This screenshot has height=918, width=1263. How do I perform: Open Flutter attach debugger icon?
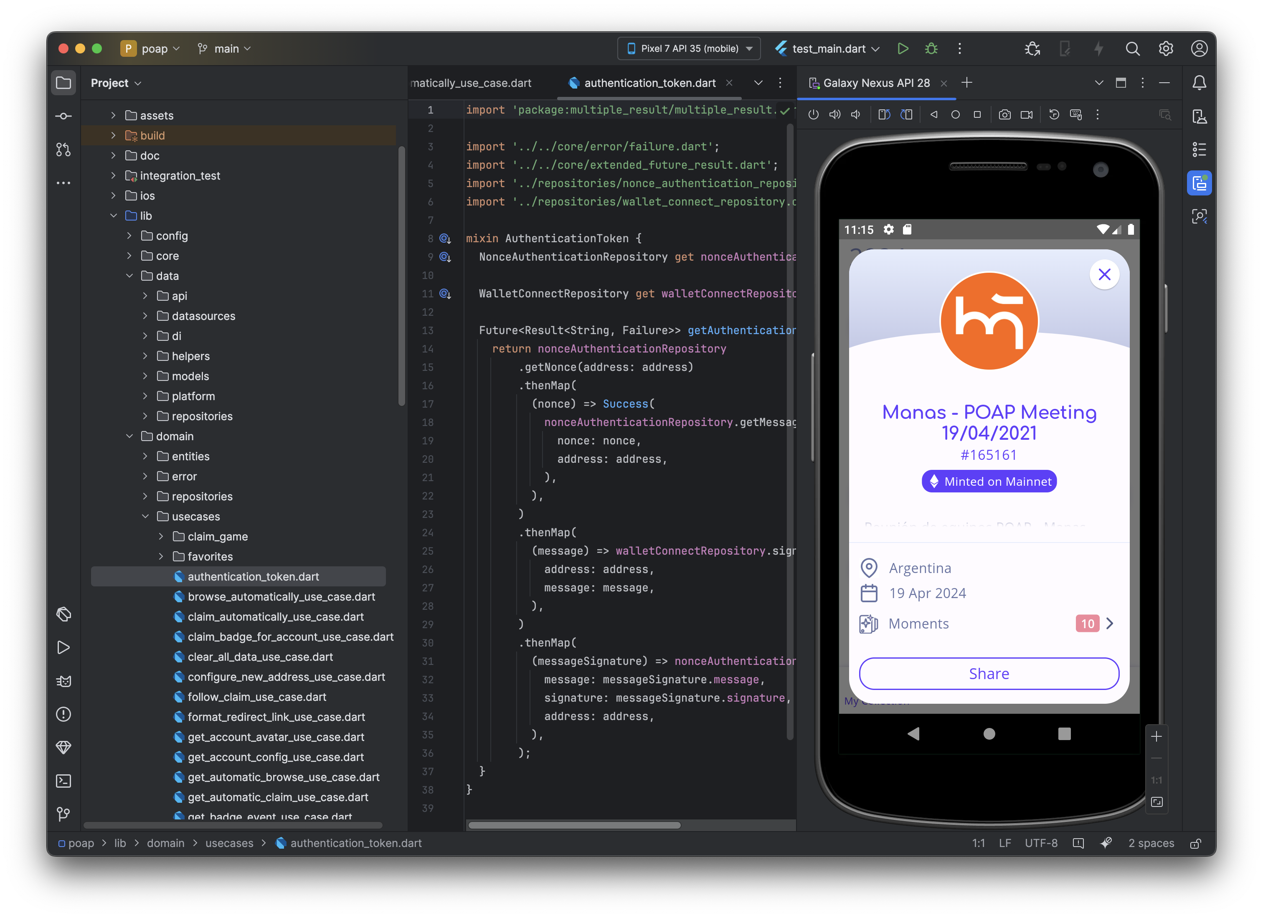[1032, 48]
